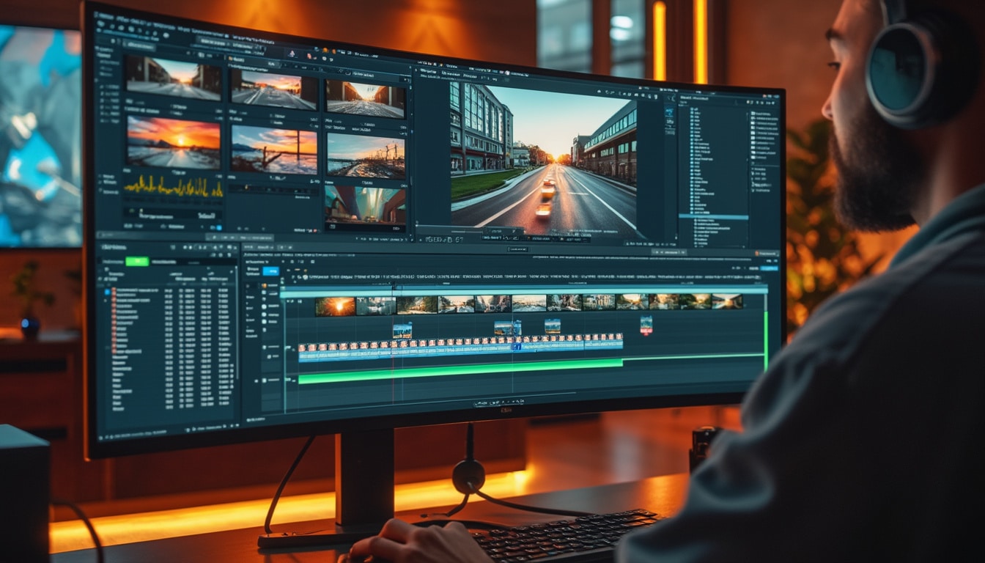Select the orange sunburst clip on the timeline
The width and height of the screenshot is (985, 563).
click(x=335, y=306)
